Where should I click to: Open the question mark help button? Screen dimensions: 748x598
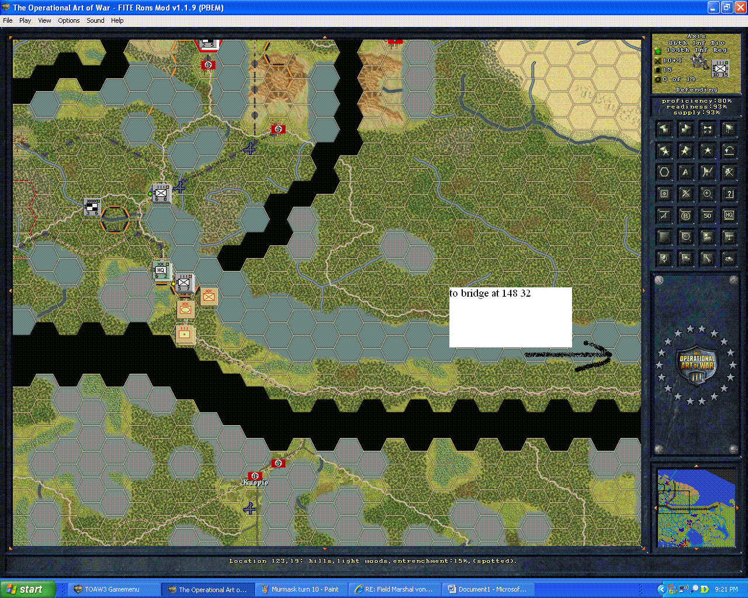tap(729, 194)
